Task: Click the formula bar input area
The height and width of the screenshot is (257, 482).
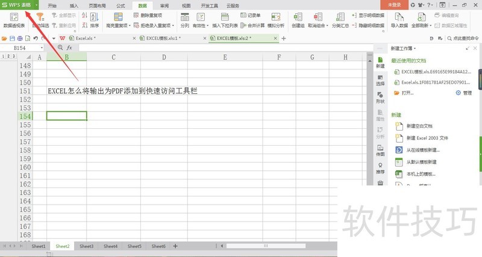Action: (x=226, y=48)
